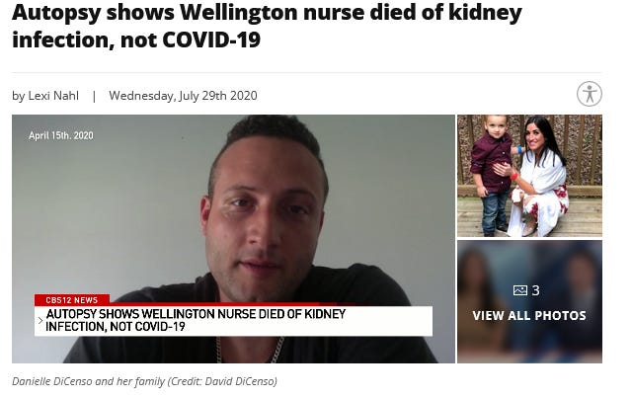
Task: Click the arrow icon beside the news banner
Action: coord(40,321)
